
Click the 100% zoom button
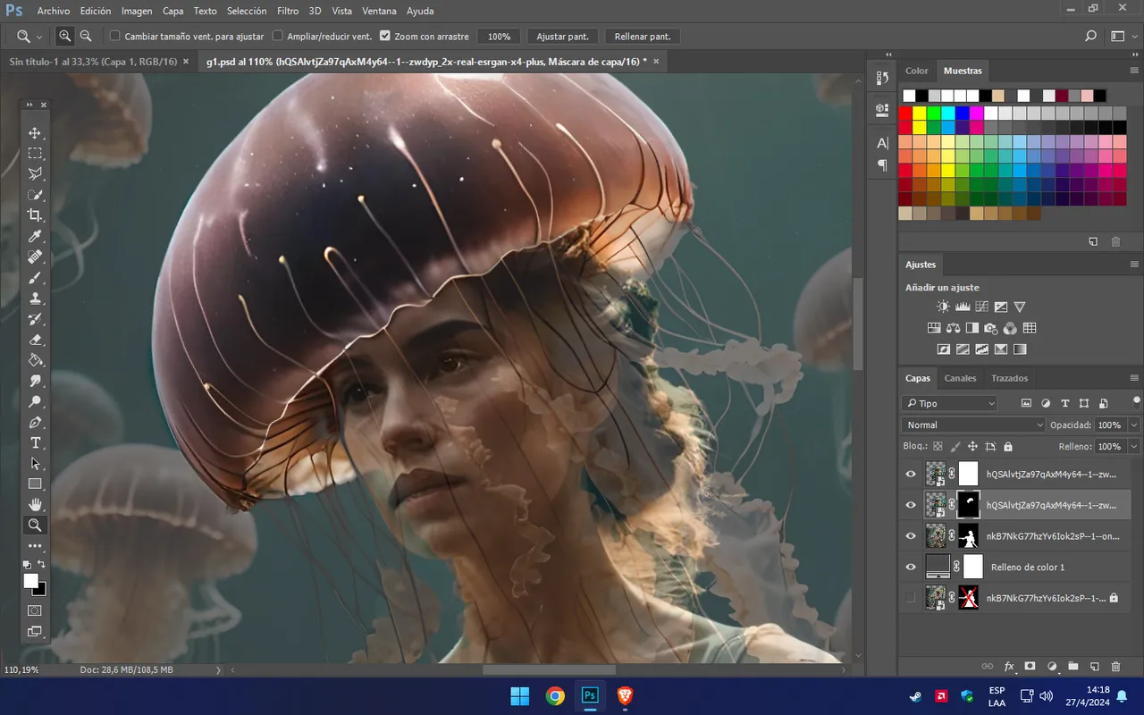coord(499,37)
